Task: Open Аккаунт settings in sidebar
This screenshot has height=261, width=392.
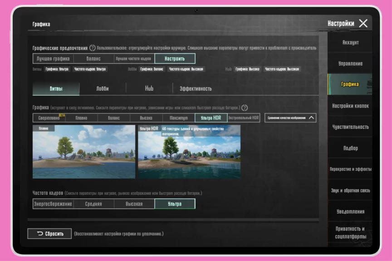Action: pyautogui.click(x=350, y=43)
